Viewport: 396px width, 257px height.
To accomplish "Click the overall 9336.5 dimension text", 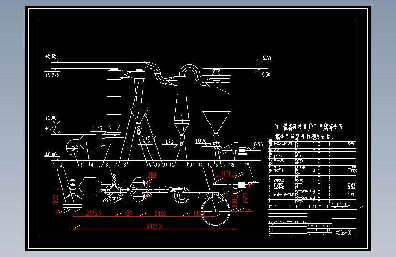I will (x=154, y=226).
